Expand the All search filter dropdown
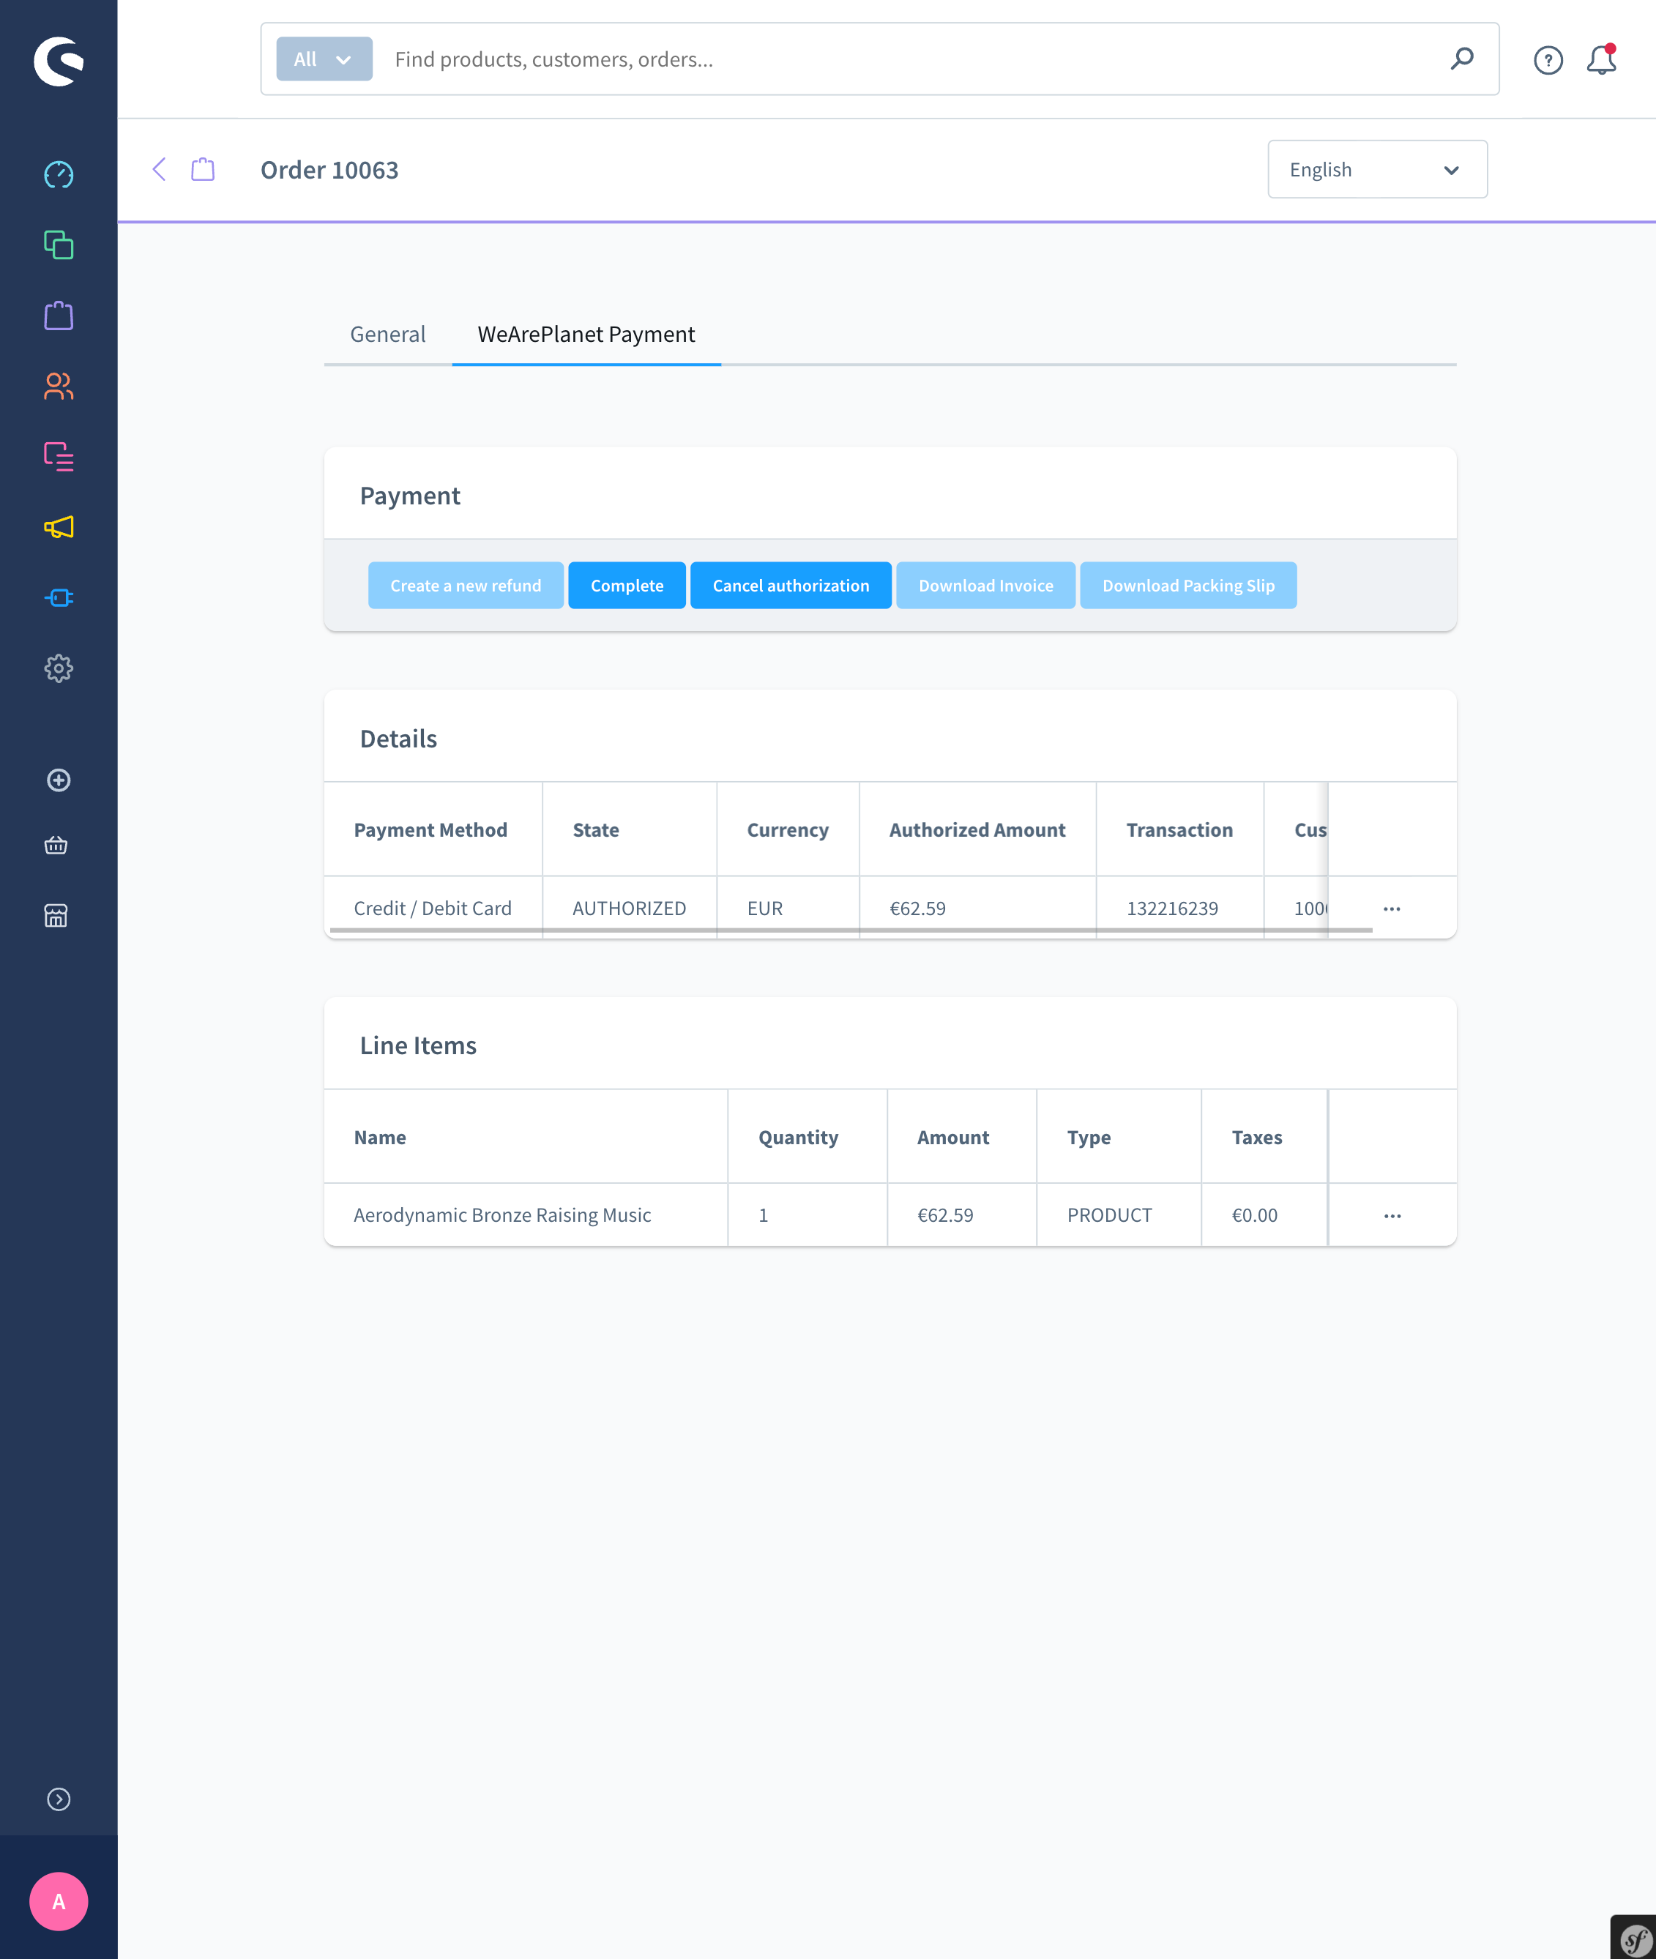1656x1959 pixels. pyautogui.click(x=323, y=58)
